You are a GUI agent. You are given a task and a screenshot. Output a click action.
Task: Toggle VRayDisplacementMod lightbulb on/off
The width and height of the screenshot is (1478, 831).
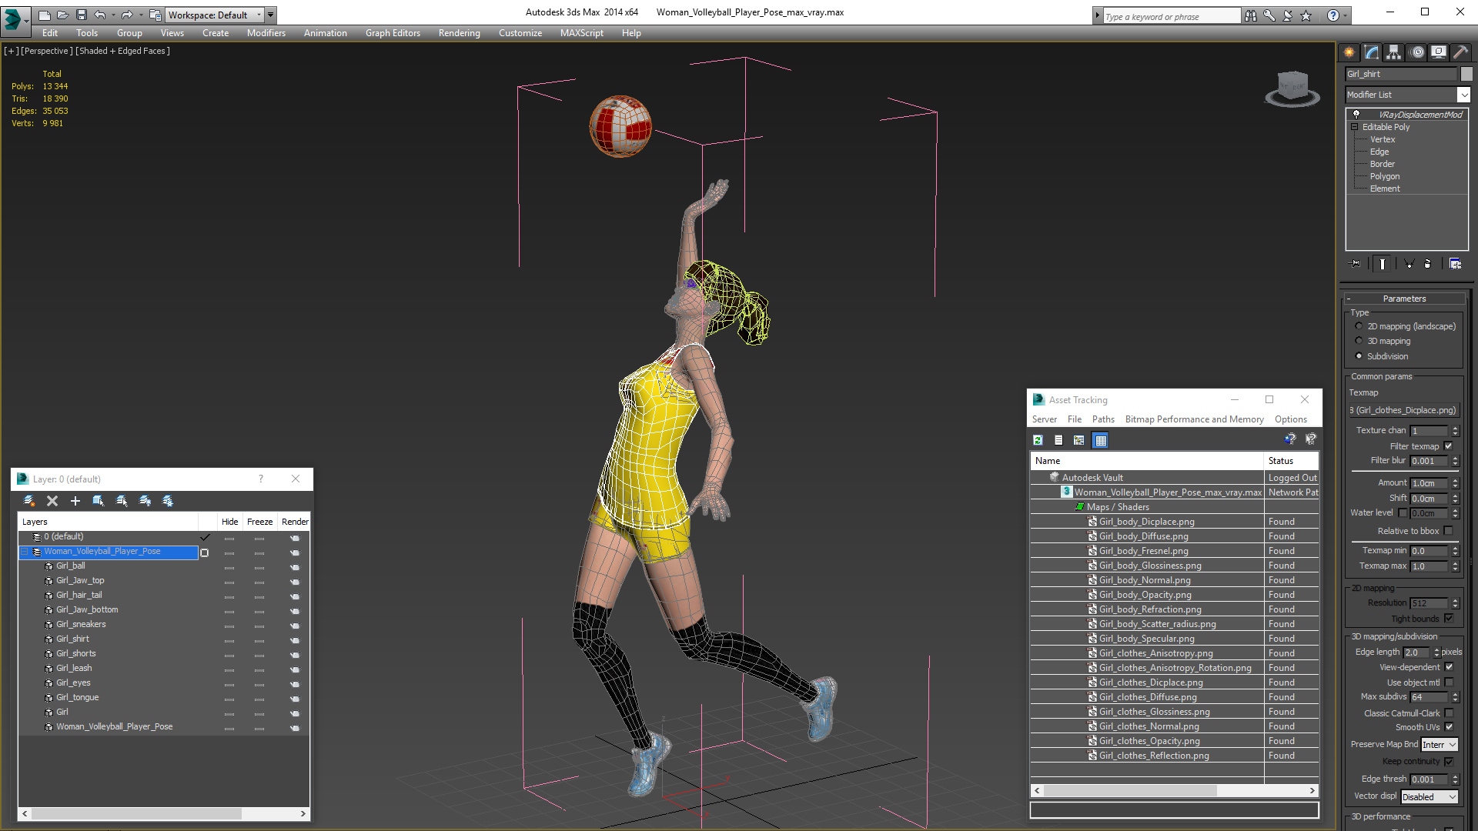click(1356, 114)
